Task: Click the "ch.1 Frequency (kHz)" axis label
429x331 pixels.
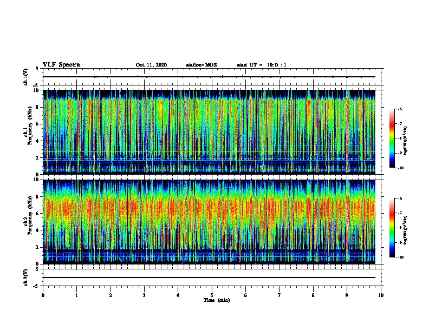Action: pyautogui.click(x=28, y=125)
